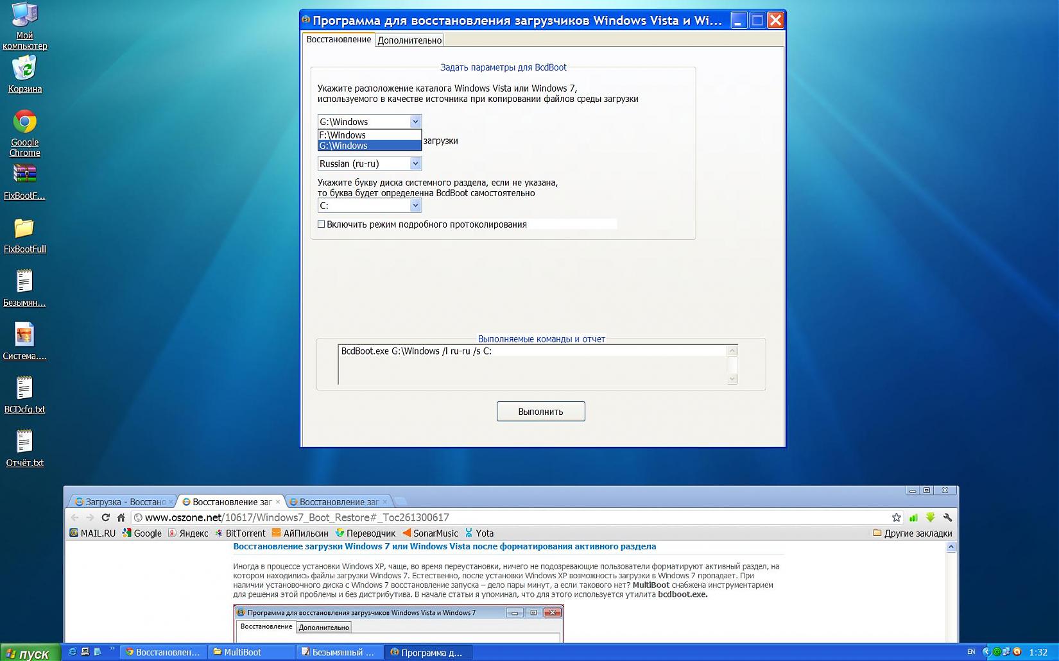This screenshot has height=661, width=1059.
Task: Click the third quick launch icon
Action: 98,652
